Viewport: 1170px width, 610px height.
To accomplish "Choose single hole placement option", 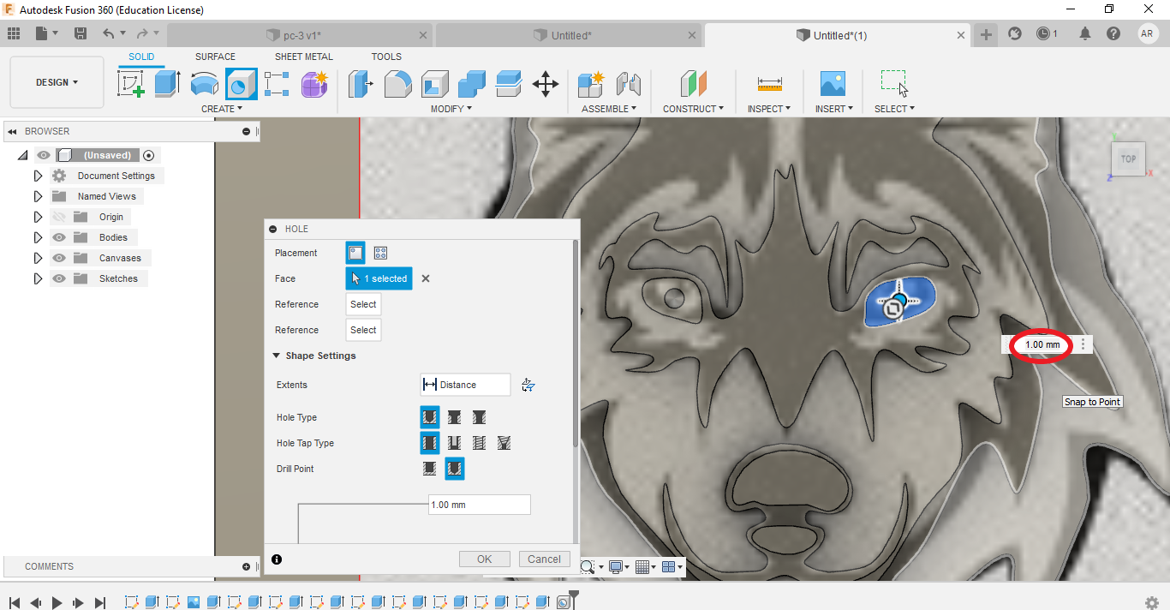I will tap(355, 253).
